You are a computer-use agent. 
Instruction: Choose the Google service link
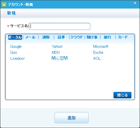click(16, 47)
